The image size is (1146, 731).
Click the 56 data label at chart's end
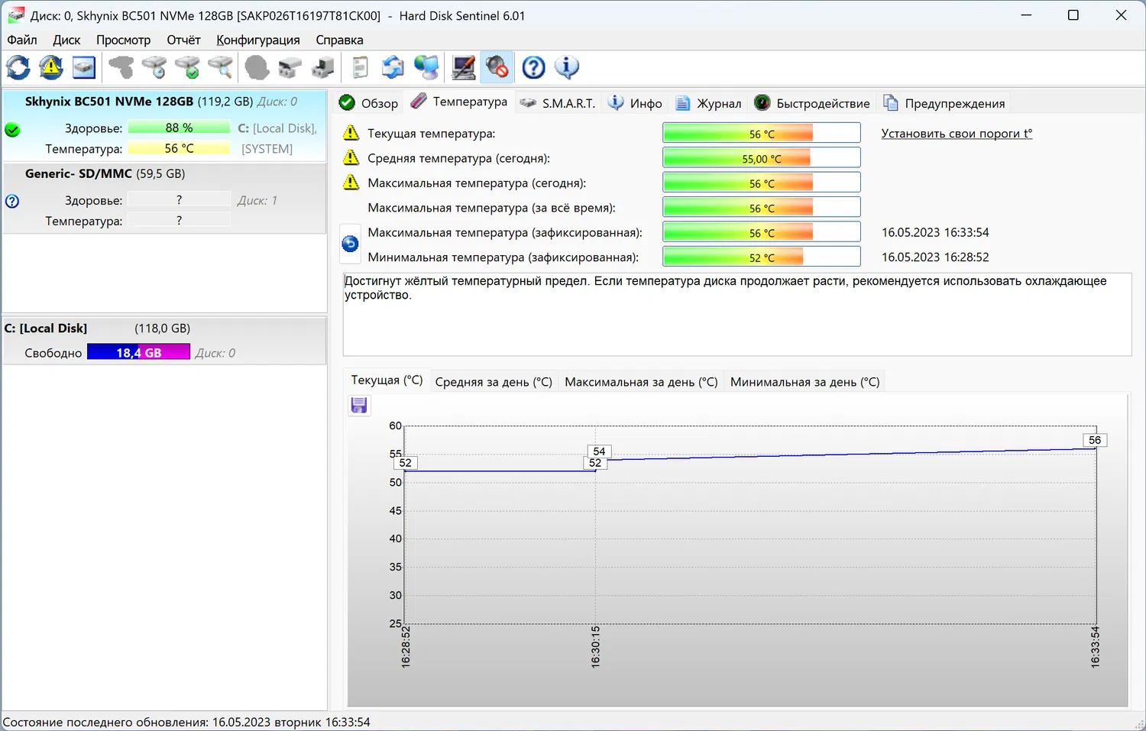[x=1095, y=440]
